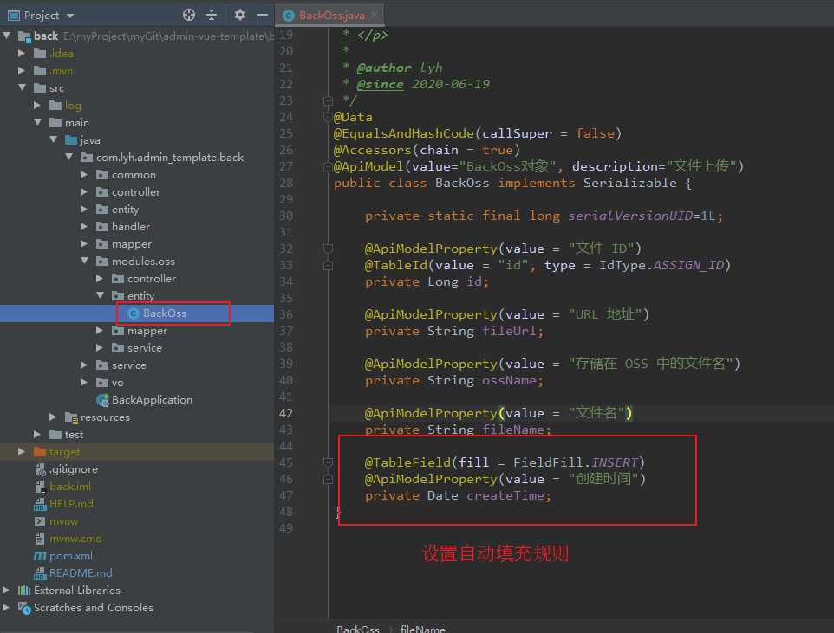Image resolution: width=834 pixels, height=633 pixels.
Task: Expand the .mvn folder
Action: 22,70
